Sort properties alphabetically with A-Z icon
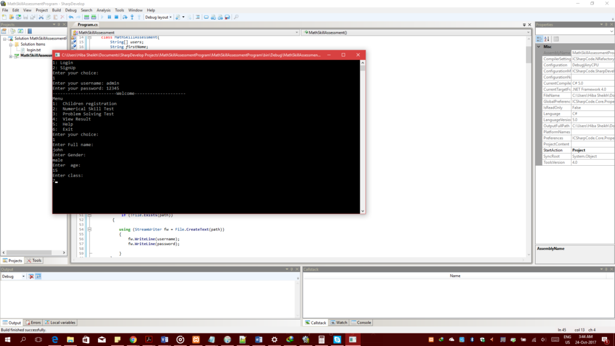Image resolution: width=615 pixels, height=346 pixels. coord(547,38)
